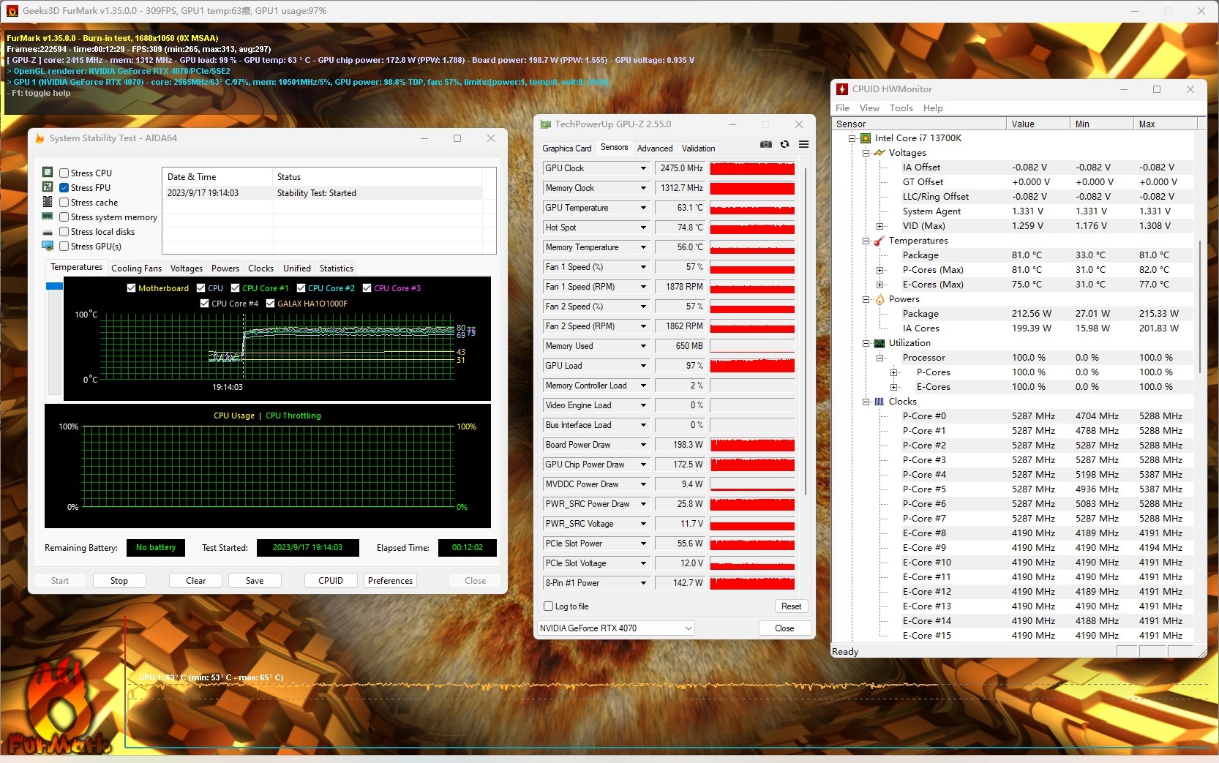The height and width of the screenshot is (763, 1219).
Task: Open AIDA64 Preferences
Action: click(391, 581)
